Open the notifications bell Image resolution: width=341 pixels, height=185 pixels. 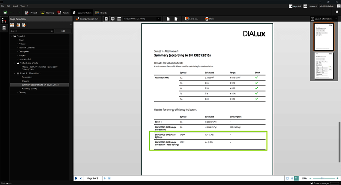(337, 12)
